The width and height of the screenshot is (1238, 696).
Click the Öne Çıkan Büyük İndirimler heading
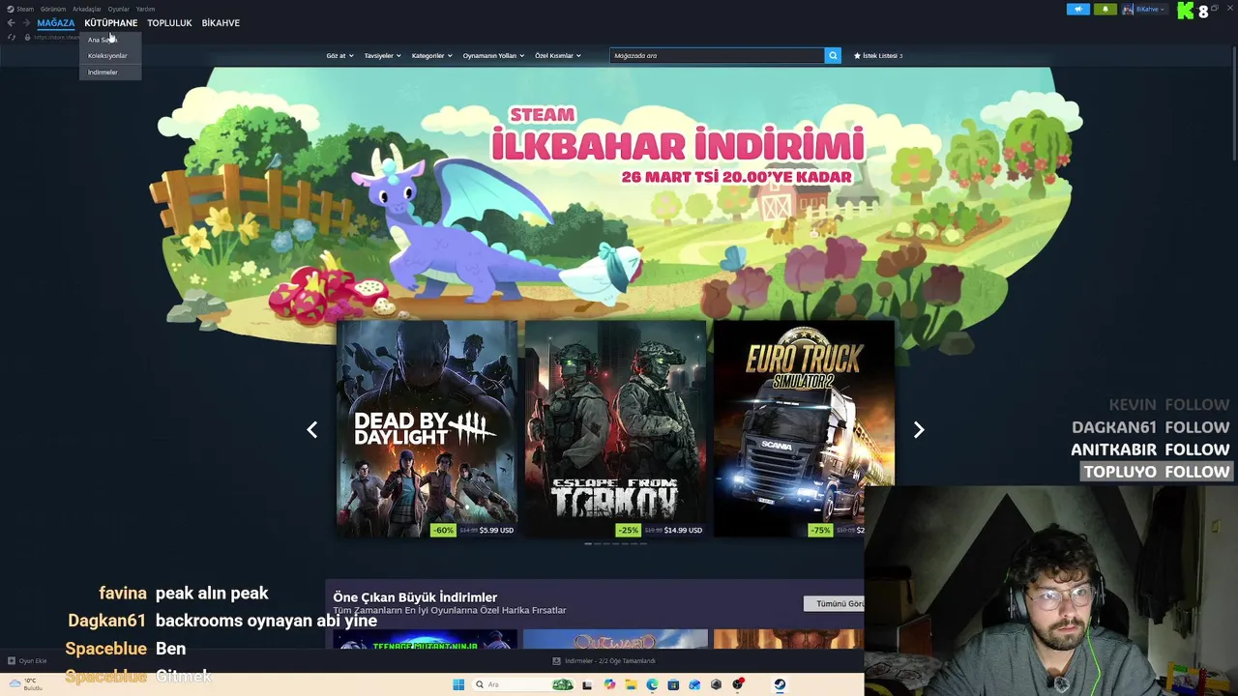[415, 597]
